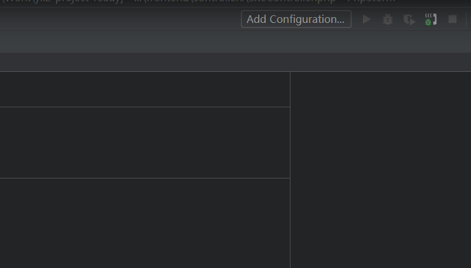Start listening for PHP debug connections

[x=430, y=20]
